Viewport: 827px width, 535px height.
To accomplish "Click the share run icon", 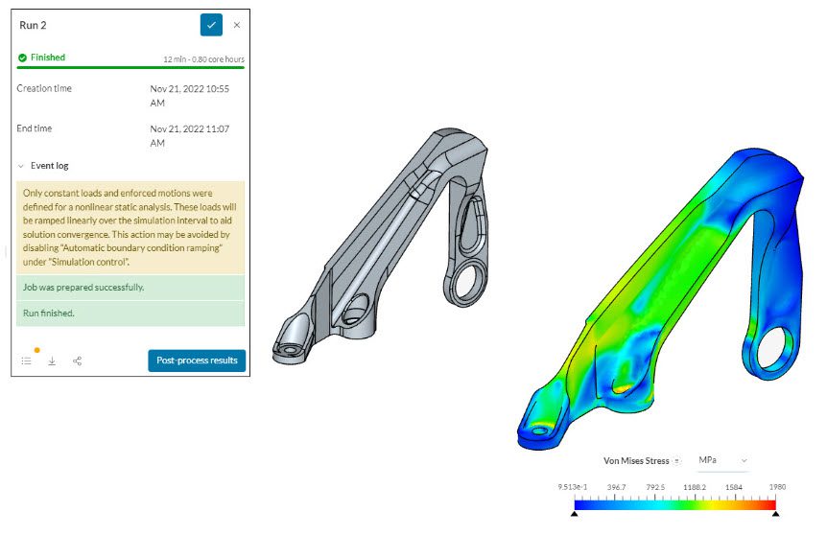I will [x=78, y=361].
